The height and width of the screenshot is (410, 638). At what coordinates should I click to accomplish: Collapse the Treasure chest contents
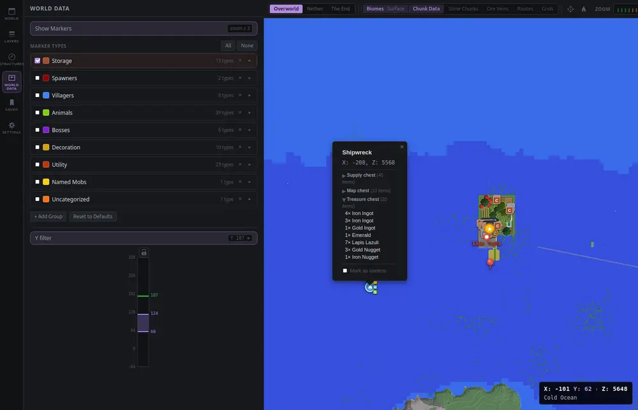click(344, 200)
